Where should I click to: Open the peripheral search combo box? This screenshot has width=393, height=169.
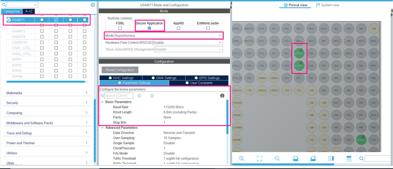click(x=22, y=5)
